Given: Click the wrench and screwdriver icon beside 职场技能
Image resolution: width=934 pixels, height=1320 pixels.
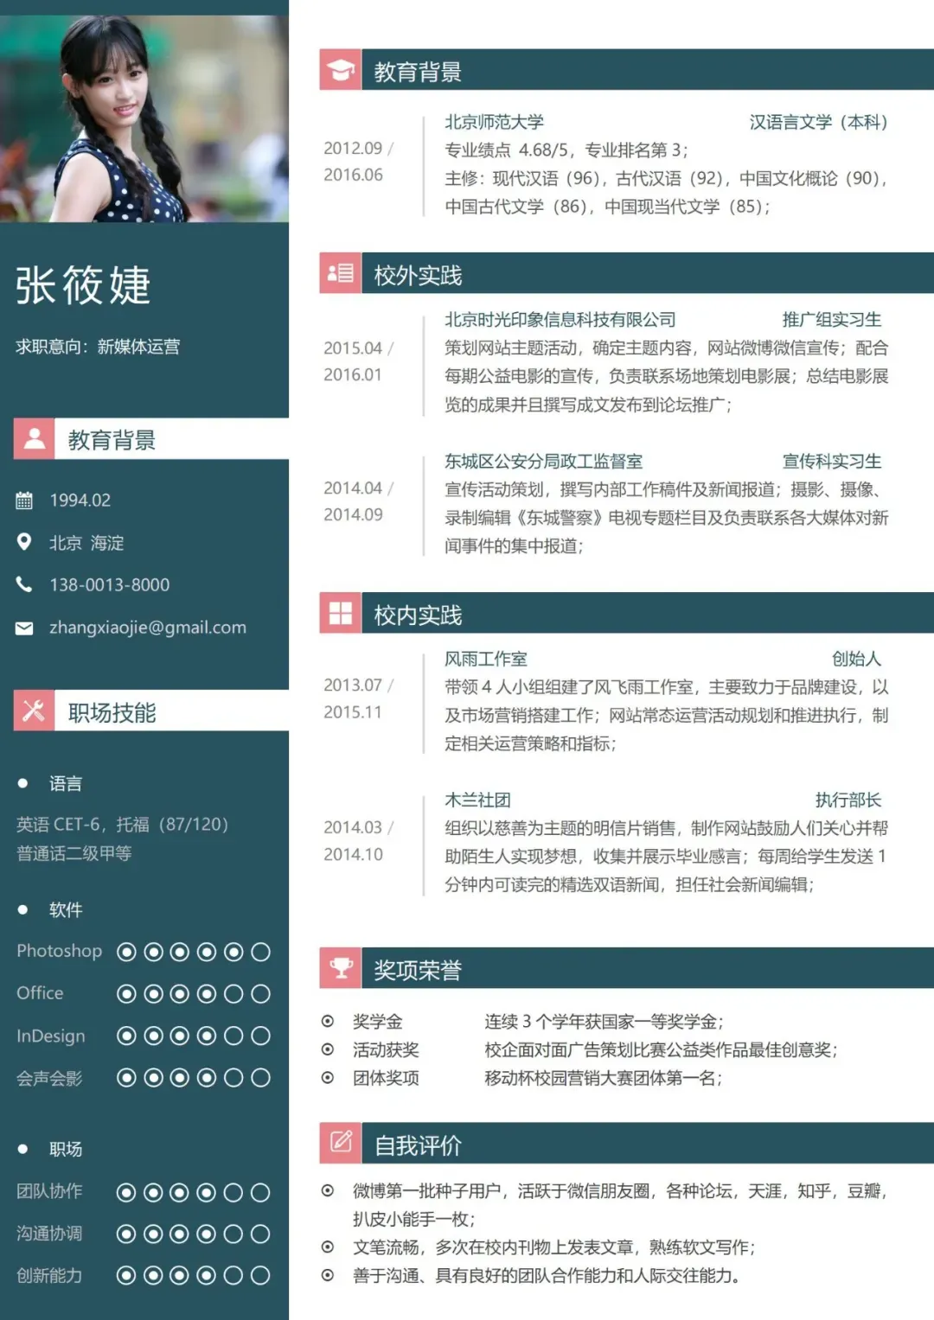Looking at the screenshot, I should 35,711.
